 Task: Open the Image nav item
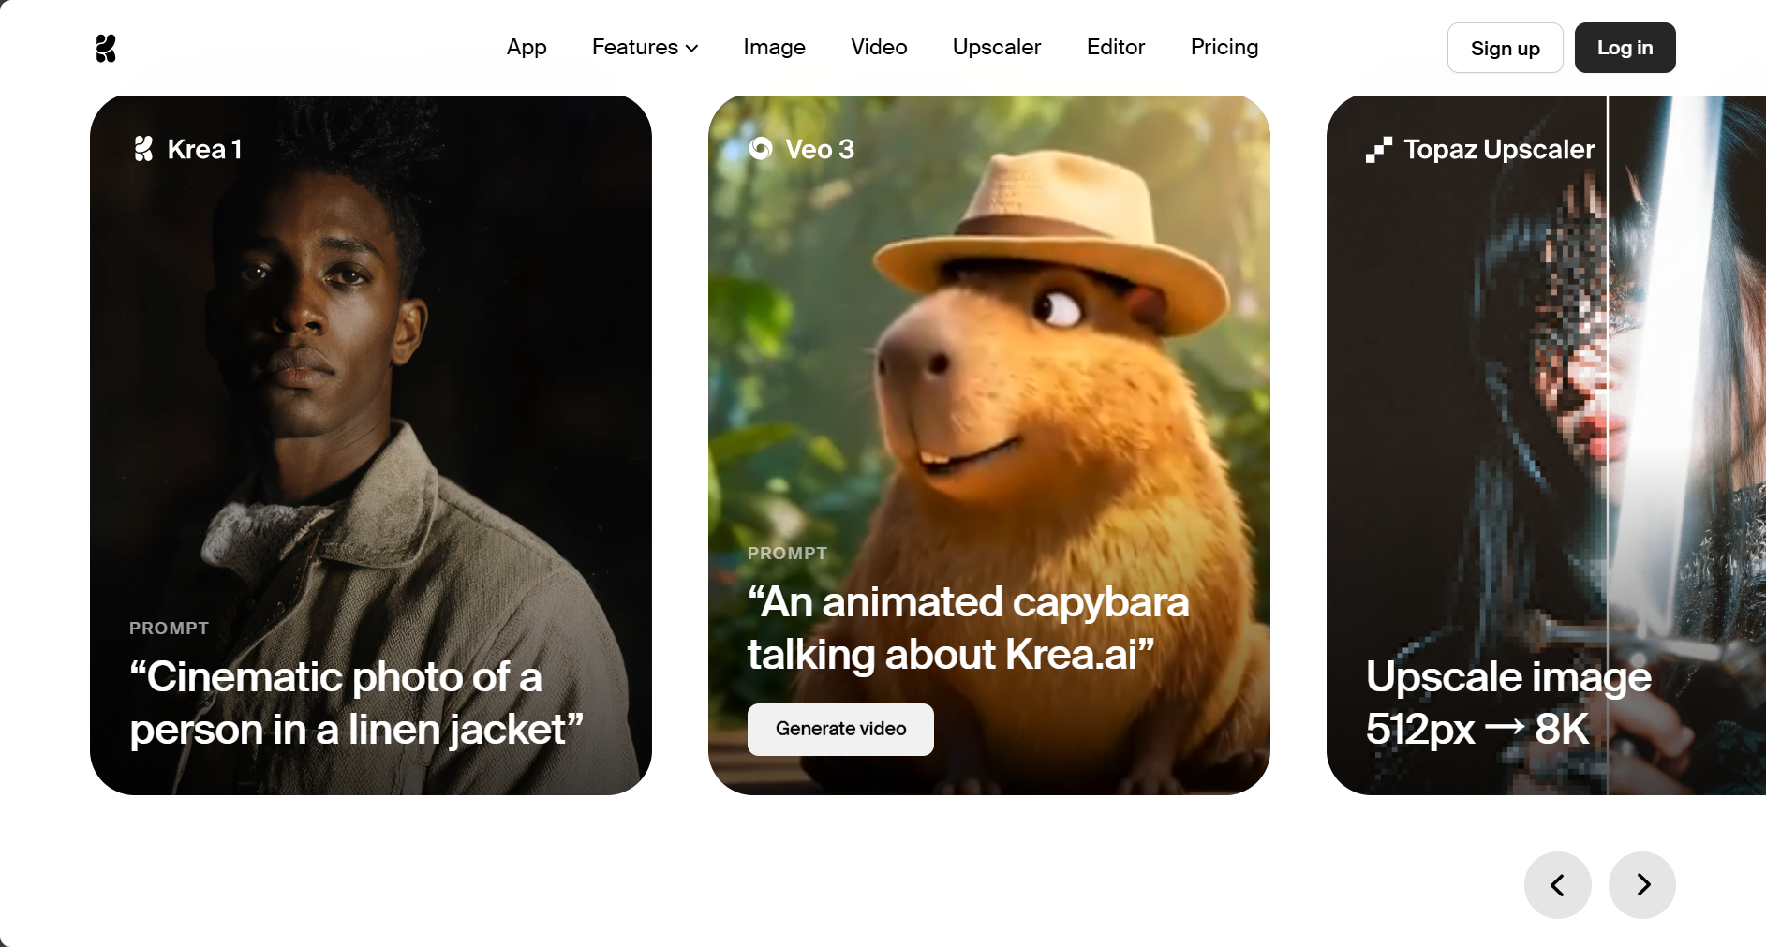[x=774, y=47]
